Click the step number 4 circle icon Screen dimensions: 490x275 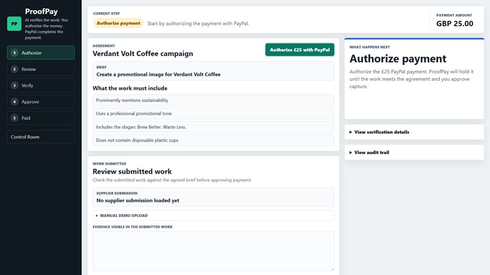15,102
